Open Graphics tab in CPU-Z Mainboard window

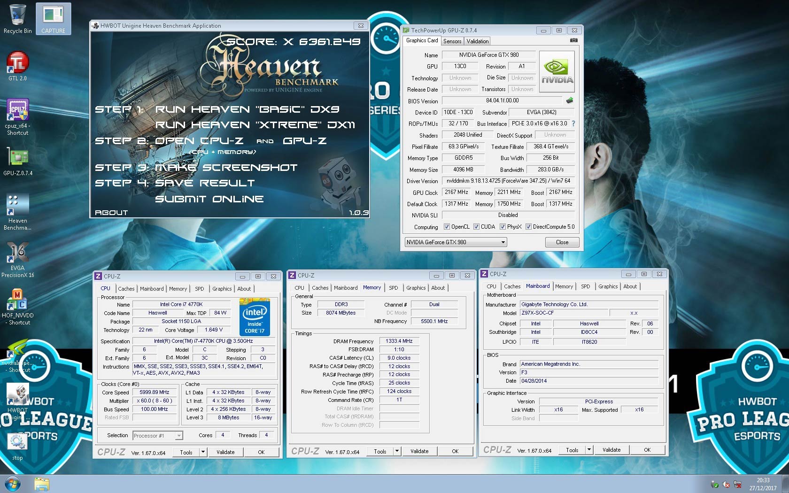point(608,286)
